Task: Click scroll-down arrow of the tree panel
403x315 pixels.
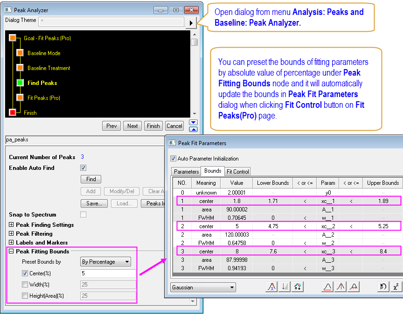Action: click(195, 114)
